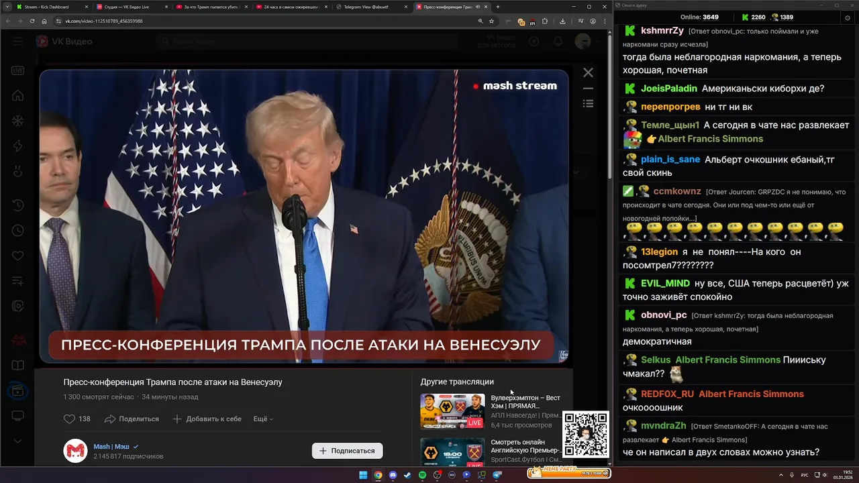
Task: Open the Mash | Мэш channel link
Action: click(111, 446)
